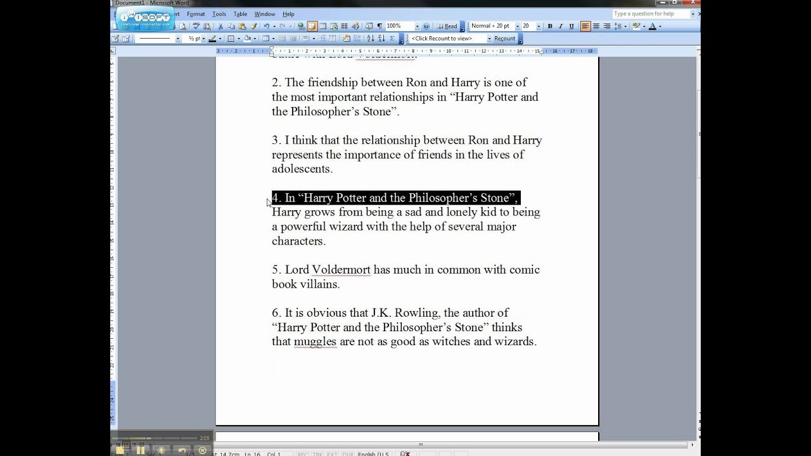The height and width of the screenshot is (456, 811).
Task: Open the Columns layout icon
Action: point(345,26)
